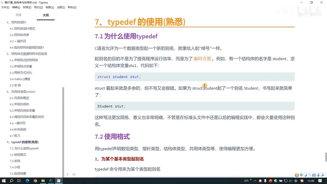Click the document vertical scrollbar thumb
This screenshot has height=184, width=327.
tap(326, 157)
